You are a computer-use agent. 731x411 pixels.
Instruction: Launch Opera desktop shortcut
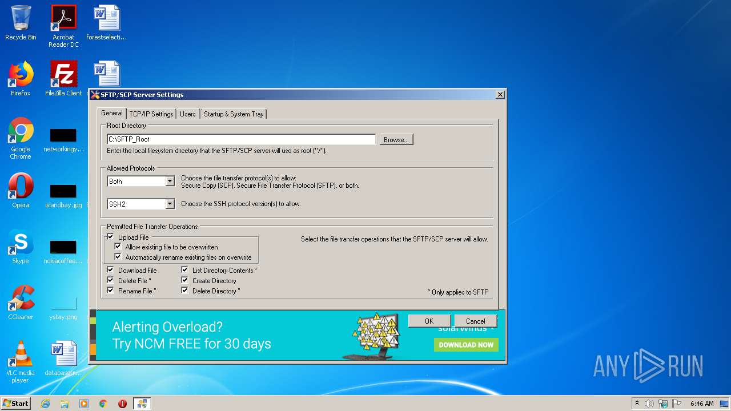pos(21,191)
